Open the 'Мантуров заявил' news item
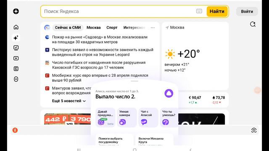Image resolution: width=269 pixels, height=151 pixels. (x=71, y=91)
